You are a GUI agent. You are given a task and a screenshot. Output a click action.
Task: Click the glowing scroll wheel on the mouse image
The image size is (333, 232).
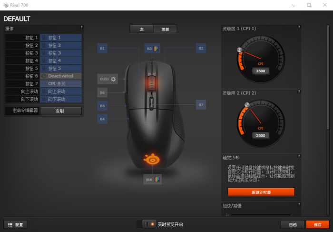click(151, 83)
